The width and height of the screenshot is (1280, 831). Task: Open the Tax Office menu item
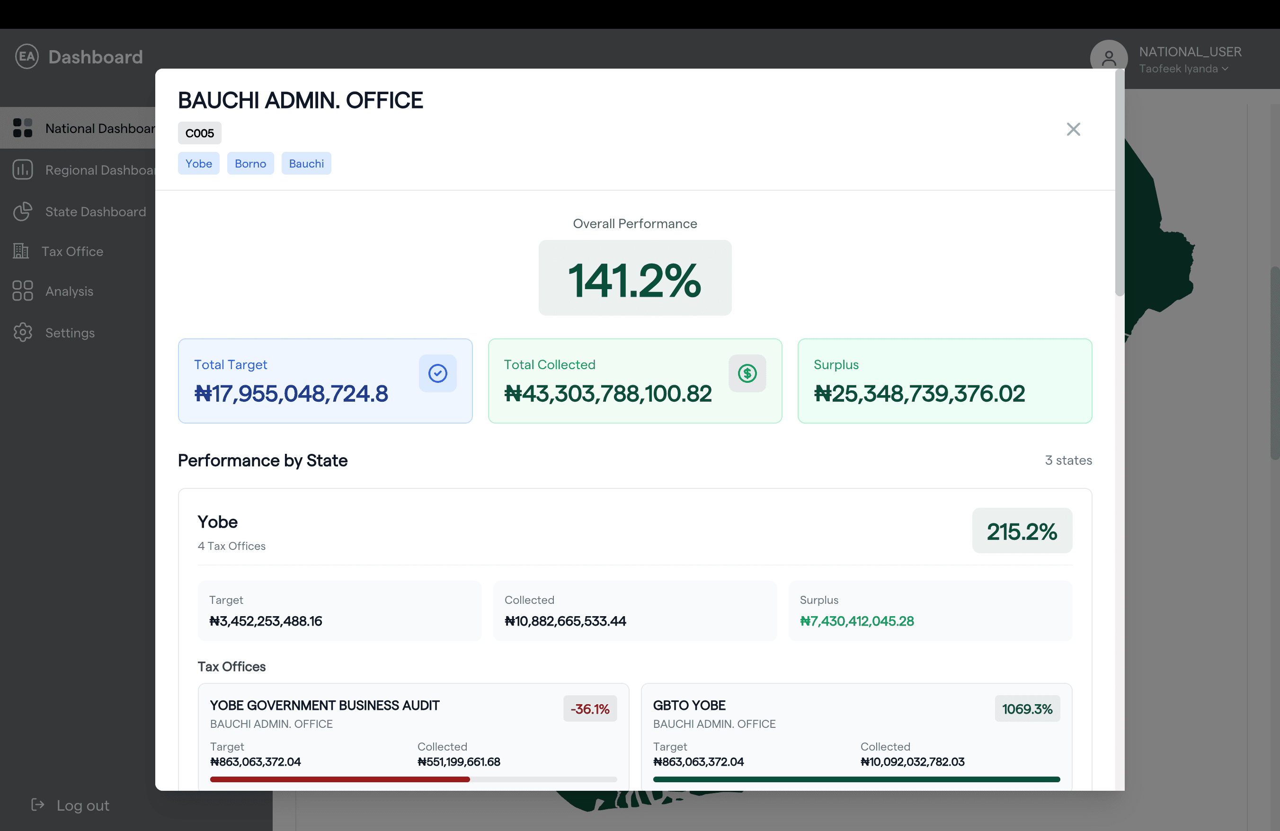pos(72,251)
